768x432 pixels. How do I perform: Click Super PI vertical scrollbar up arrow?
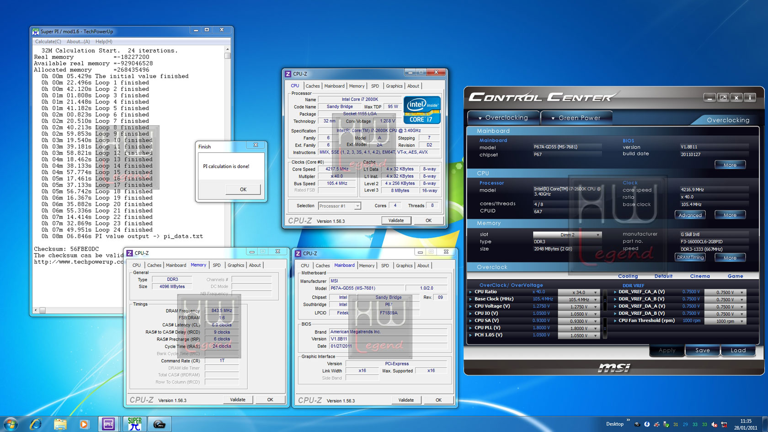(x=227, y=49)
